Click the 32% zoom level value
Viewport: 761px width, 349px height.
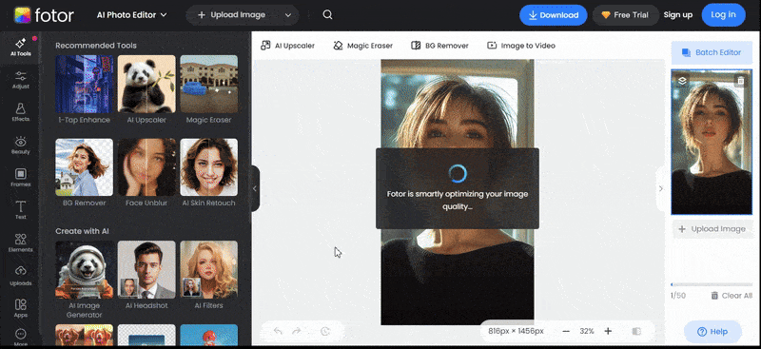(587, 331)
